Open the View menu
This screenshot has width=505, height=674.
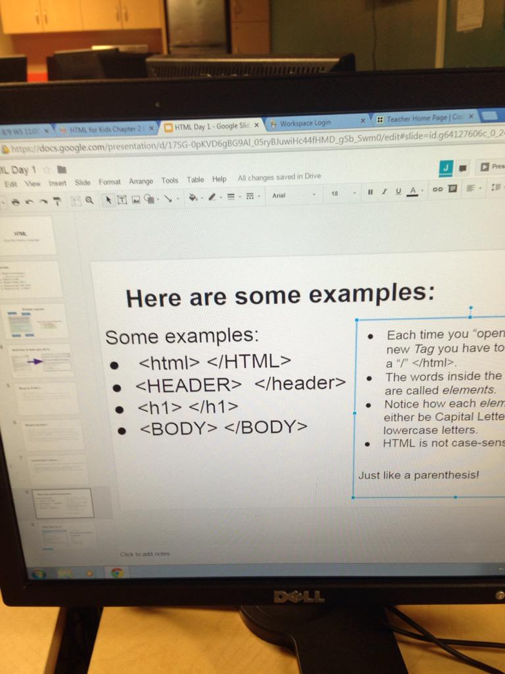tap(32, 183)
